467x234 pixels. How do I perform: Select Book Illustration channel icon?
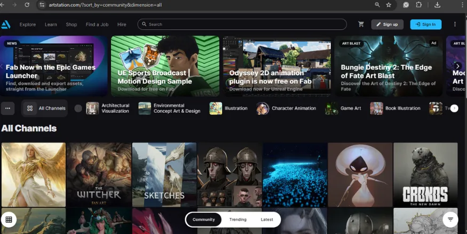point(376,108)
